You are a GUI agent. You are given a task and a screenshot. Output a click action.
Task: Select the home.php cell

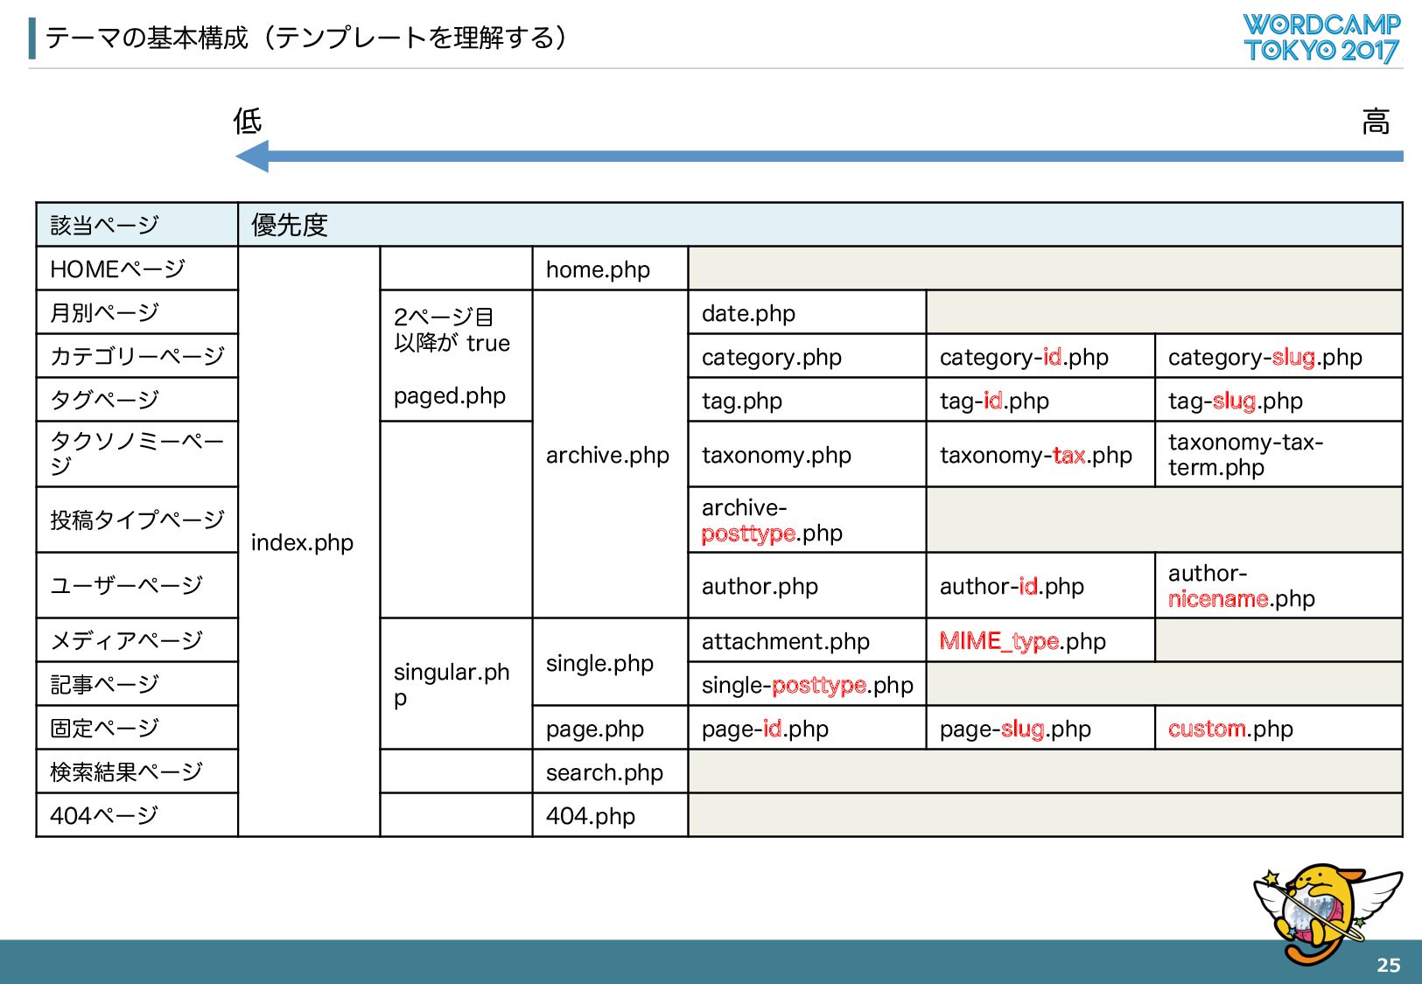[x=611, y=269]
